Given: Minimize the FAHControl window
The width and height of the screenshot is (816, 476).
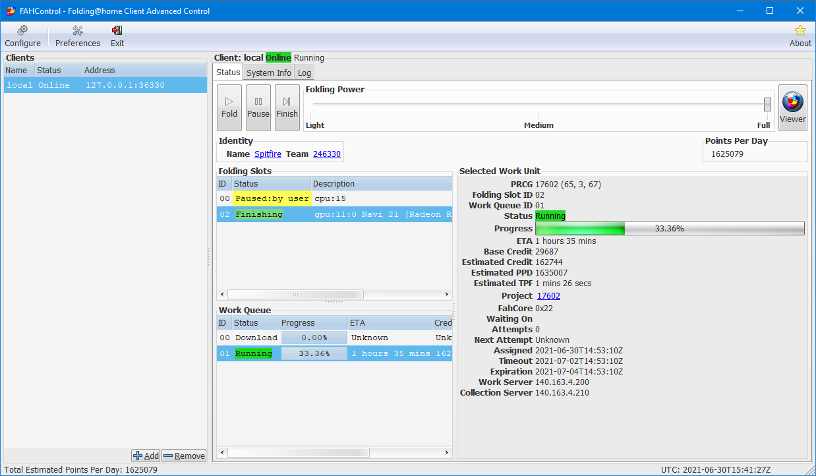Looking at the screenshot, I should 740,11.
